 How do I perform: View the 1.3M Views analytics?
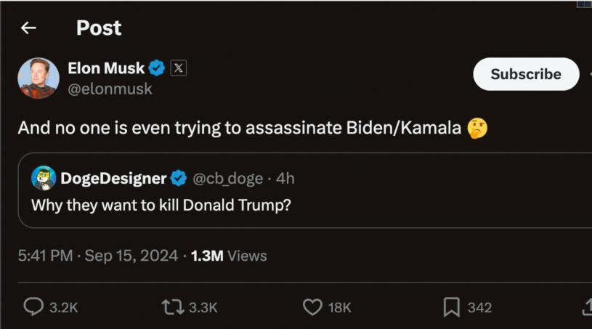click(x=229, y=256)
